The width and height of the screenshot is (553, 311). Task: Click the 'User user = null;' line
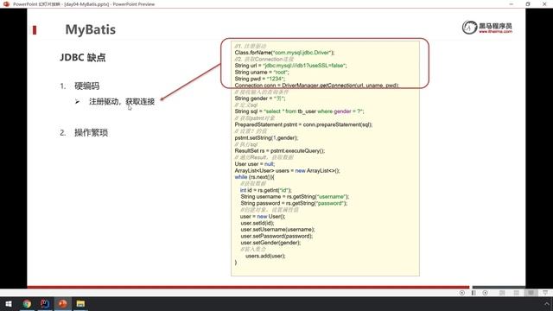255,164
